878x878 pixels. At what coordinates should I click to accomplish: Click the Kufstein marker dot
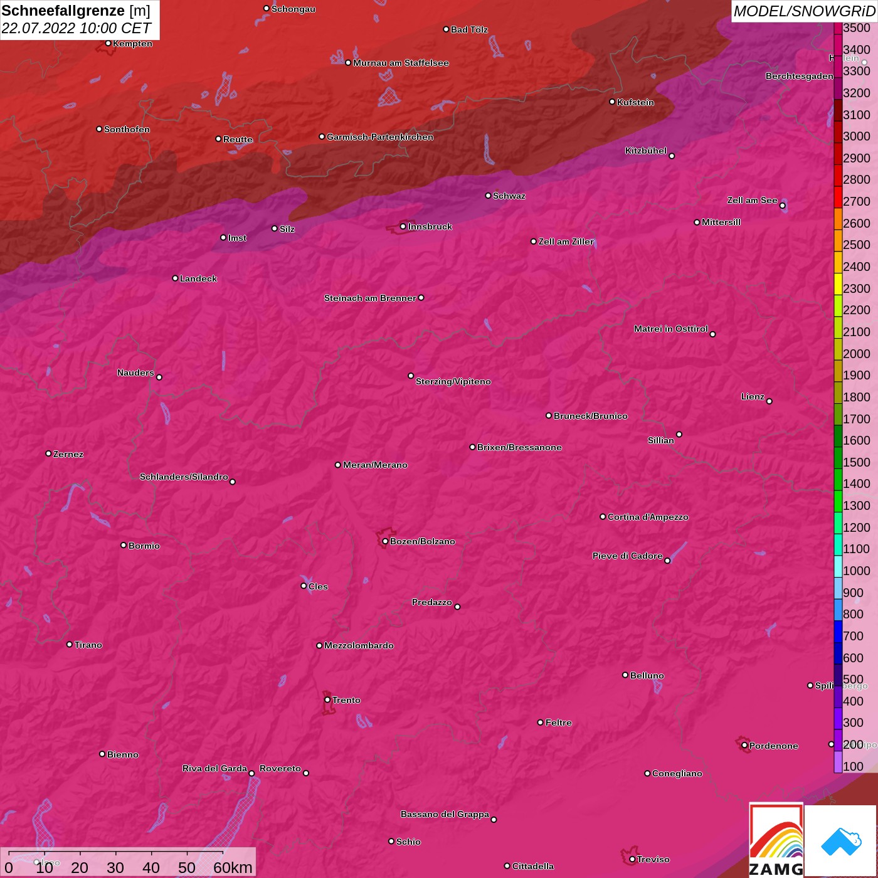612,102
